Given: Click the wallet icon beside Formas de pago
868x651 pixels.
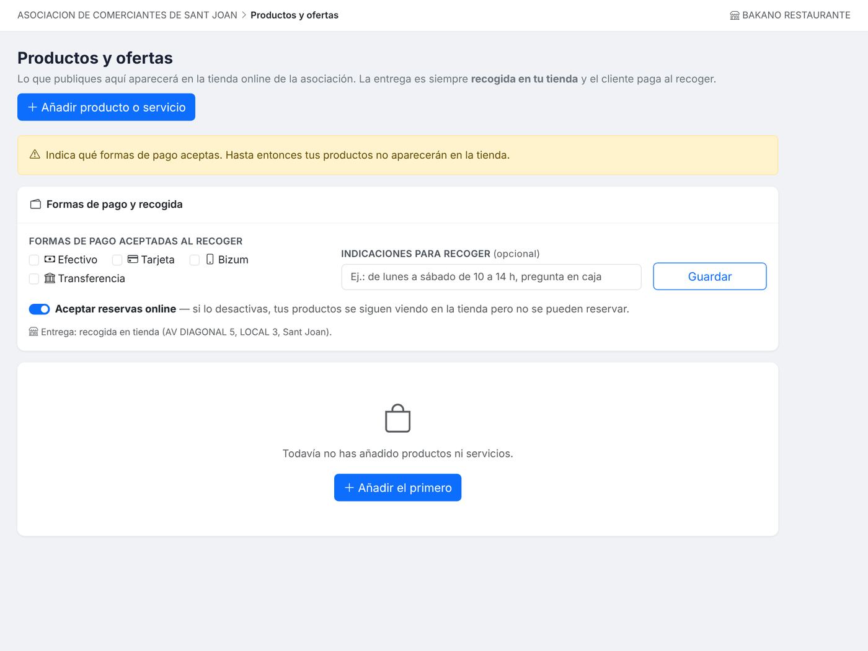Looking at the screenshot, I should pos(35,204).
